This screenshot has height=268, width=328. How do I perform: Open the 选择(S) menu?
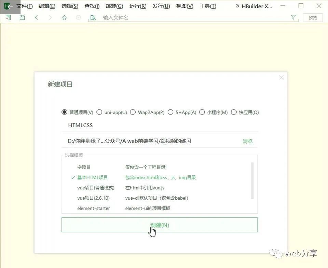(x=70, y=6)
